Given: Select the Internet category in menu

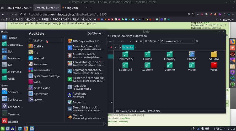Looking at the screenshot, I should [39, 58].
